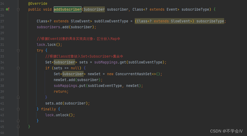Click the @Override annotation
247x136 pixels.
click(38, 3)
